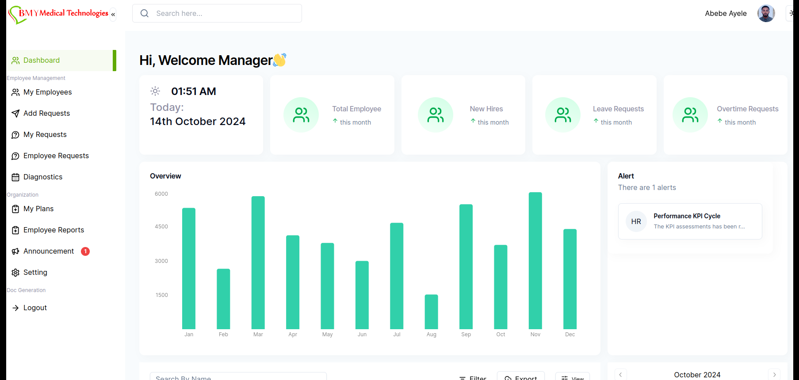Toggle the light/dark theme sun icon
Image resolution: width=799 pixels, height=380 pixels.
click(791, 13)
